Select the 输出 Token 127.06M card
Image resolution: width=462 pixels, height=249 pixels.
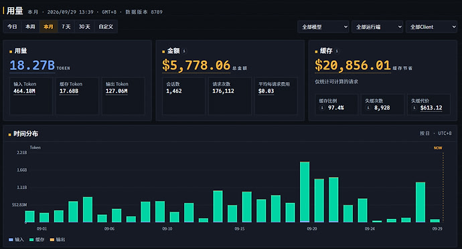(x=123, y=95)
